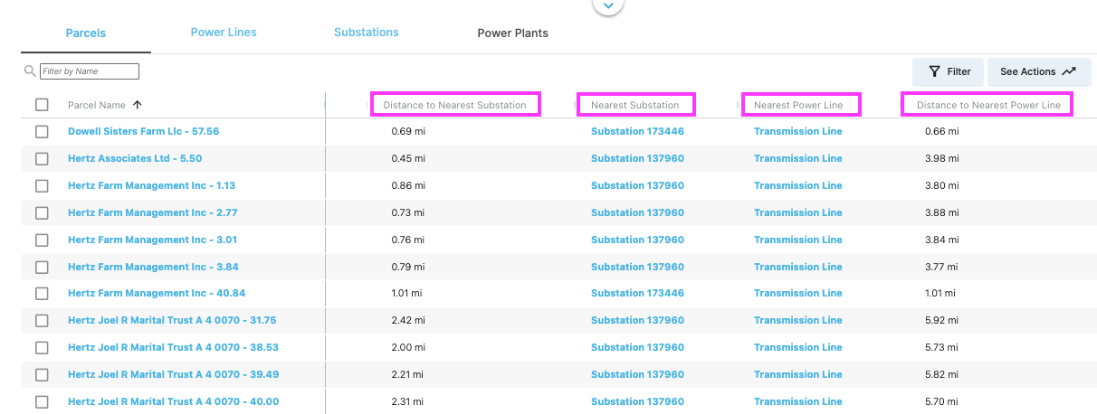This screenshot has height=414, width=1097.
Task: Sort by Distance to Nearest Power Line header
Action: coord(988,105)
